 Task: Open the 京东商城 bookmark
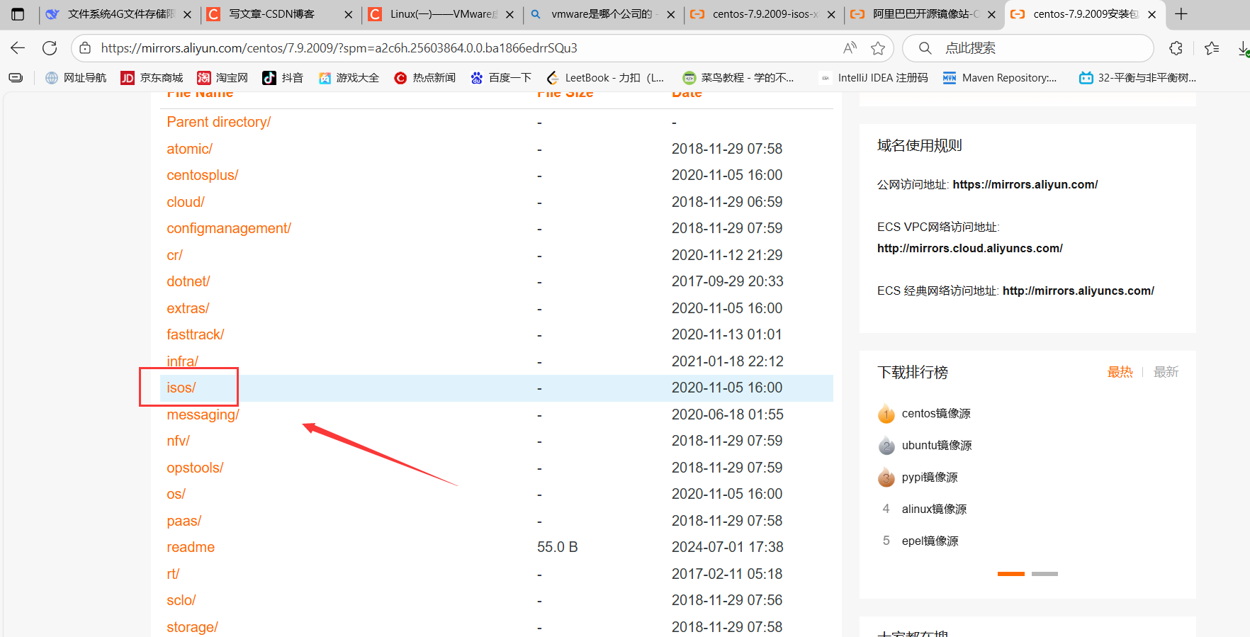(x=152, y=78)
